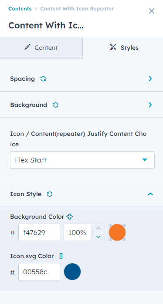
Task: Collapse the Icon Style section
Action: (x=150, y=194)
